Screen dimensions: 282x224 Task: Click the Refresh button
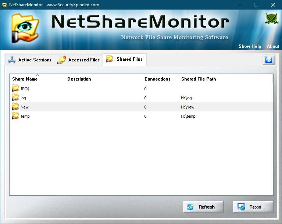point(203,207)
